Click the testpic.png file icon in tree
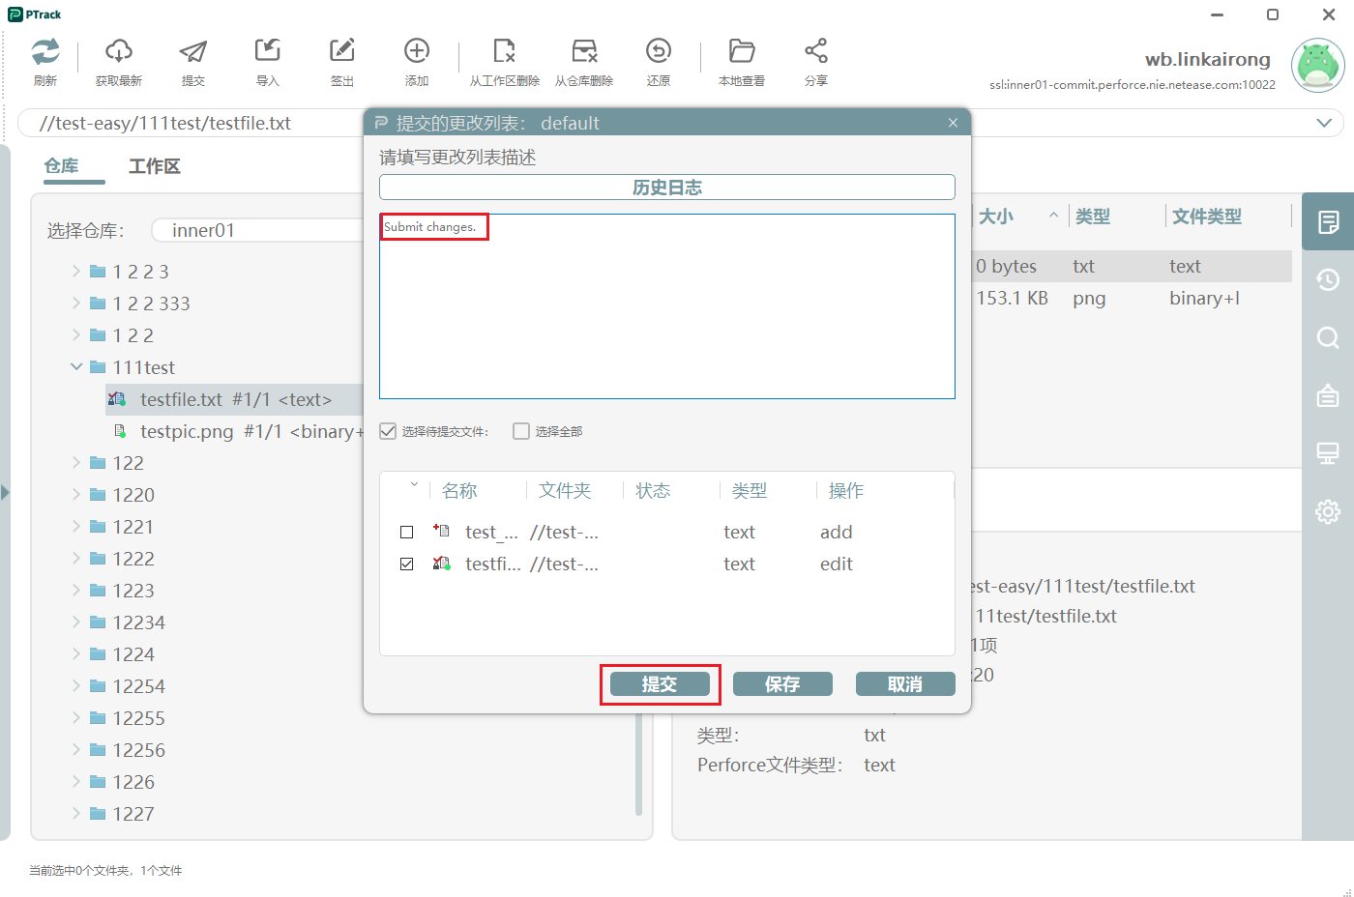This screenshot has width=1354, height=897. (x=121, y=430)
